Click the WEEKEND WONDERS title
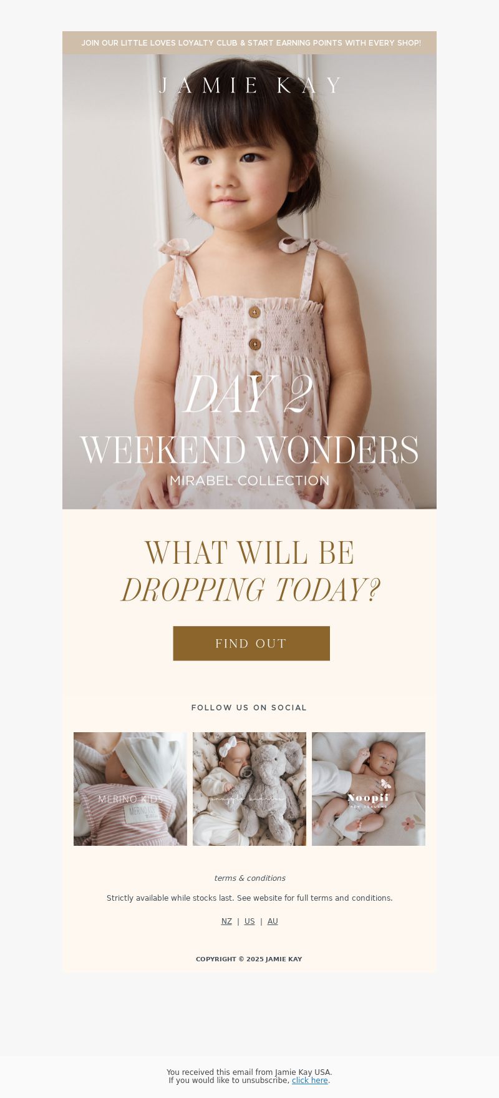The width and height of the screenshot is (499, 1098). (x=249, y=450)
